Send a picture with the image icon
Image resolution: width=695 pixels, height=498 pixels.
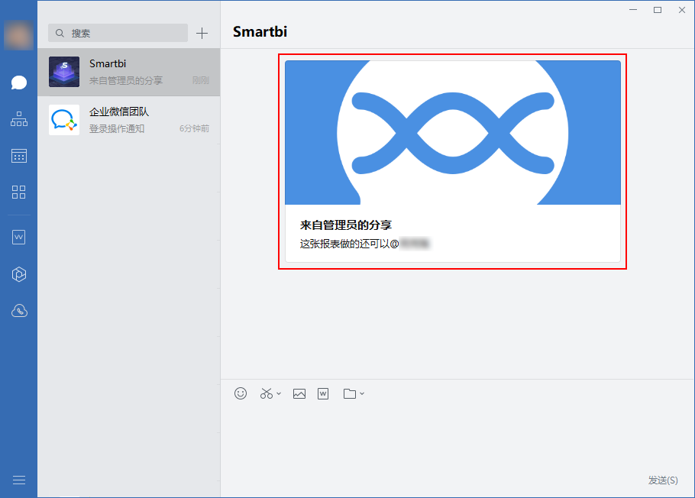click(299, 393)
